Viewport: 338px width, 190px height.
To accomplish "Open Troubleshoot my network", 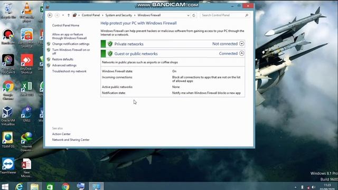I will (69, 71).
